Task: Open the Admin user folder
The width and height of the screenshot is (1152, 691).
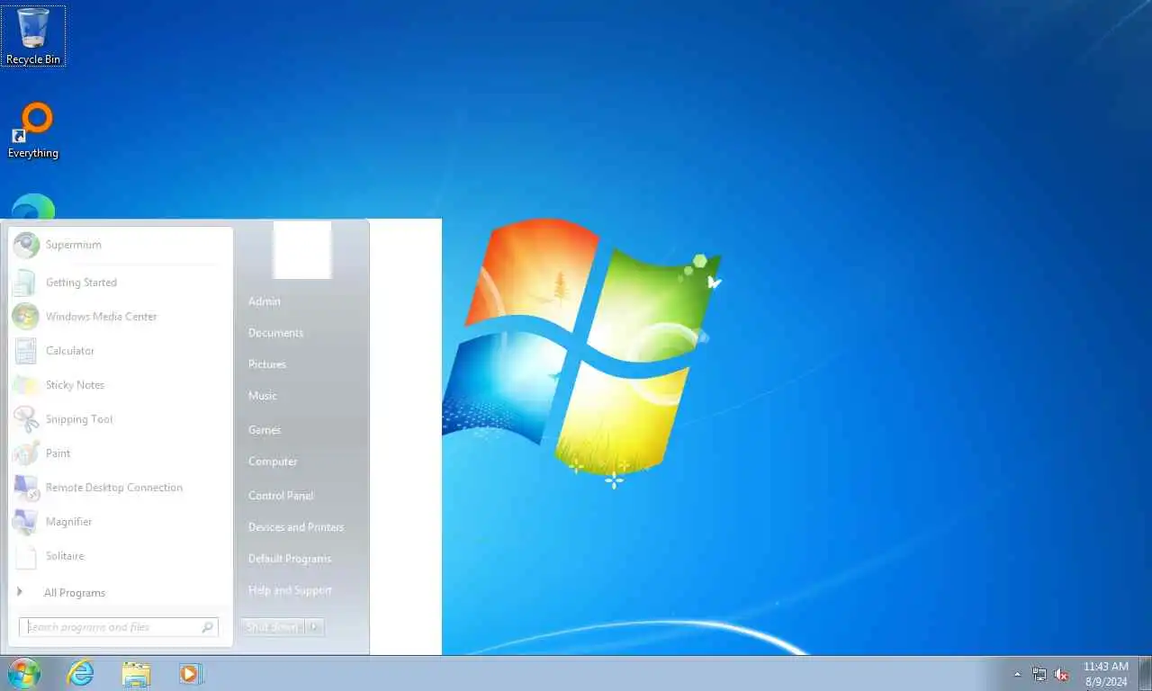Action: (265, 301)
